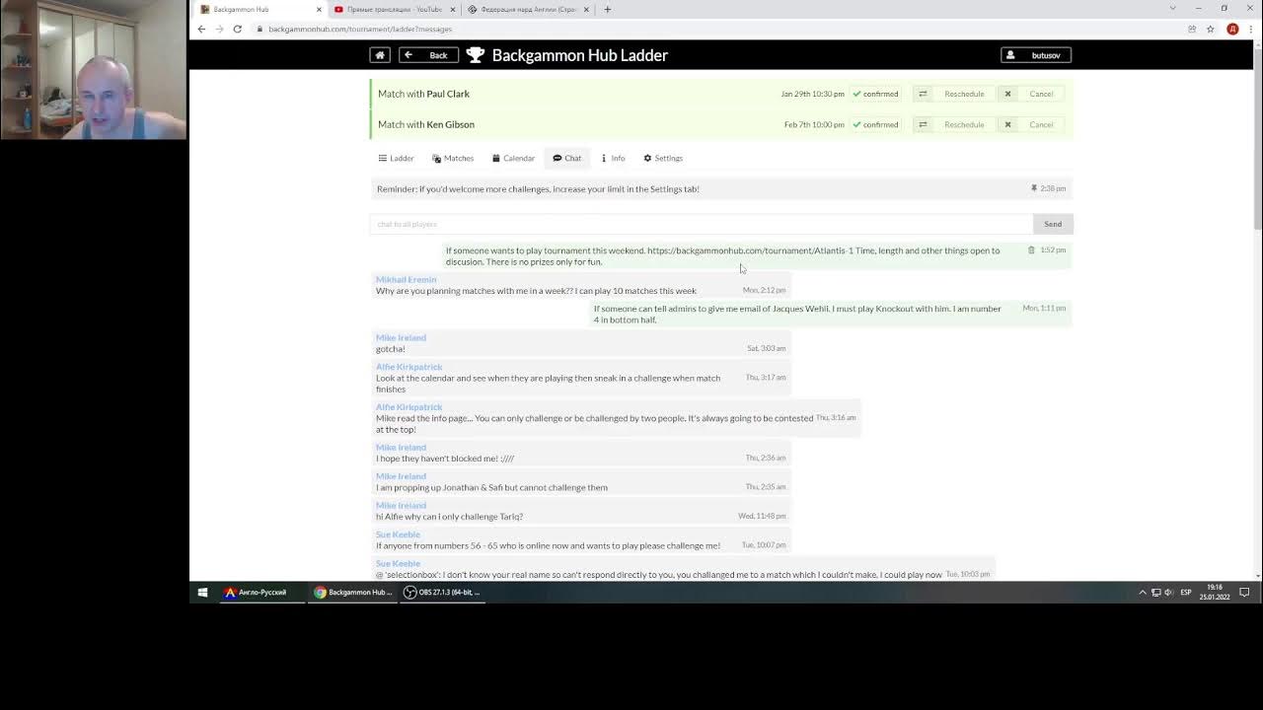Click the browser back arrow
Image resolution: width=1263 pixels, height=710 pixels.
(x=201, y=29)
